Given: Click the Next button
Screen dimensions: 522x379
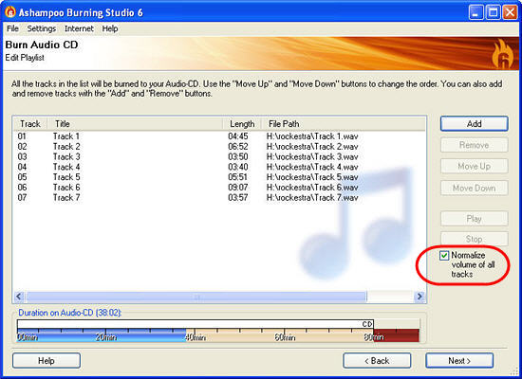Looking at the screenshot, I should click(x=459, y=361).
